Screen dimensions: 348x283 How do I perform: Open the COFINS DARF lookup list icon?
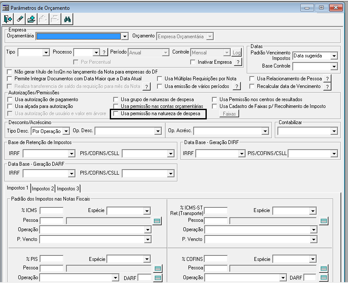click(324, 277)
